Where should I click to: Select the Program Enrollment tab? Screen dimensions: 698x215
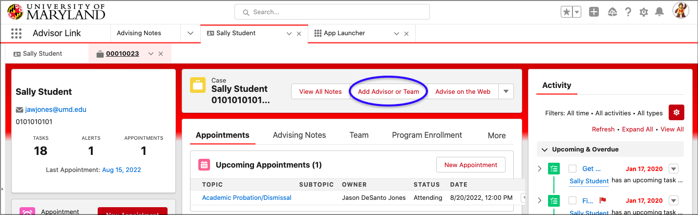pyautogui.click(x=427, y=135)
